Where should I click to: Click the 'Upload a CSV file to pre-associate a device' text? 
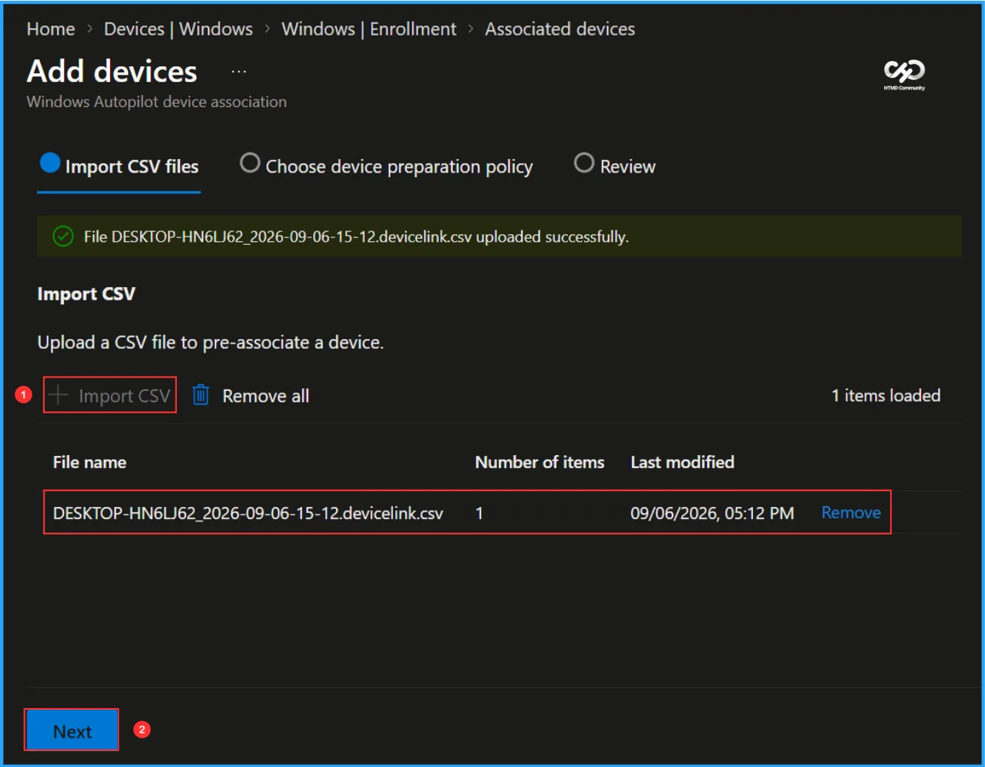coord(210,342)
